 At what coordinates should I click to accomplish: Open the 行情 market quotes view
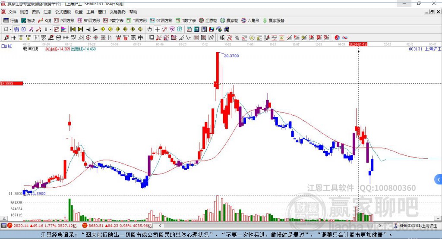click(10, 21)
